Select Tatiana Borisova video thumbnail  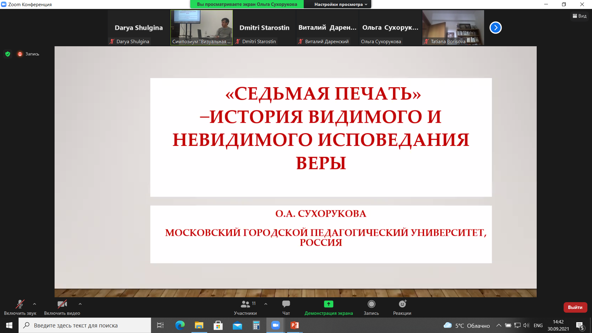453,28
